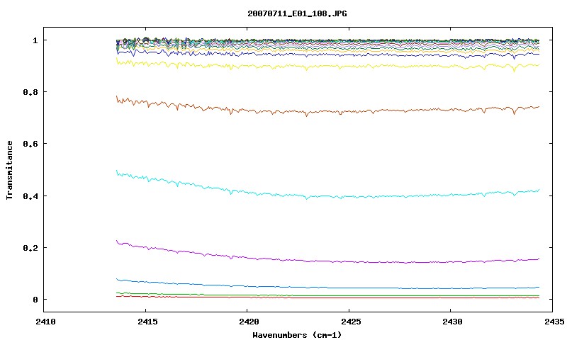Click the y-axis tick label 0.6
The height and width of the screenshot is (340, 567).
[x=30, y=144]
